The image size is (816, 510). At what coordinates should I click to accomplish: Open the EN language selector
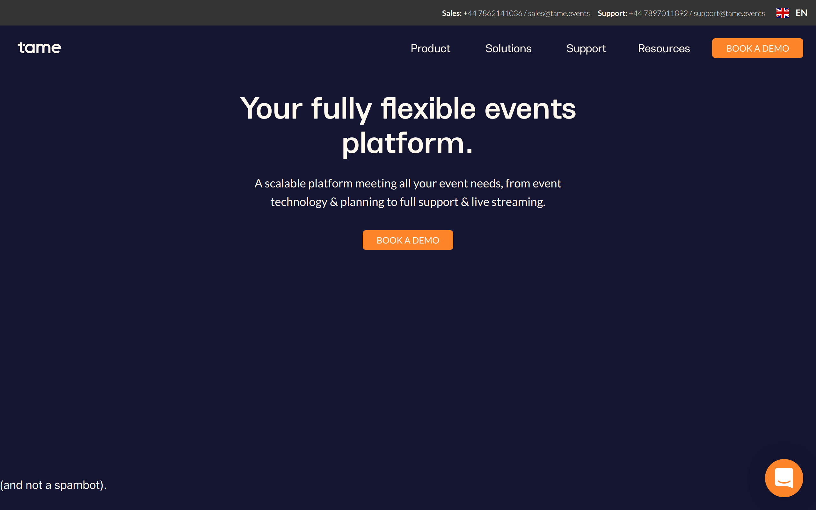point(801,13)
